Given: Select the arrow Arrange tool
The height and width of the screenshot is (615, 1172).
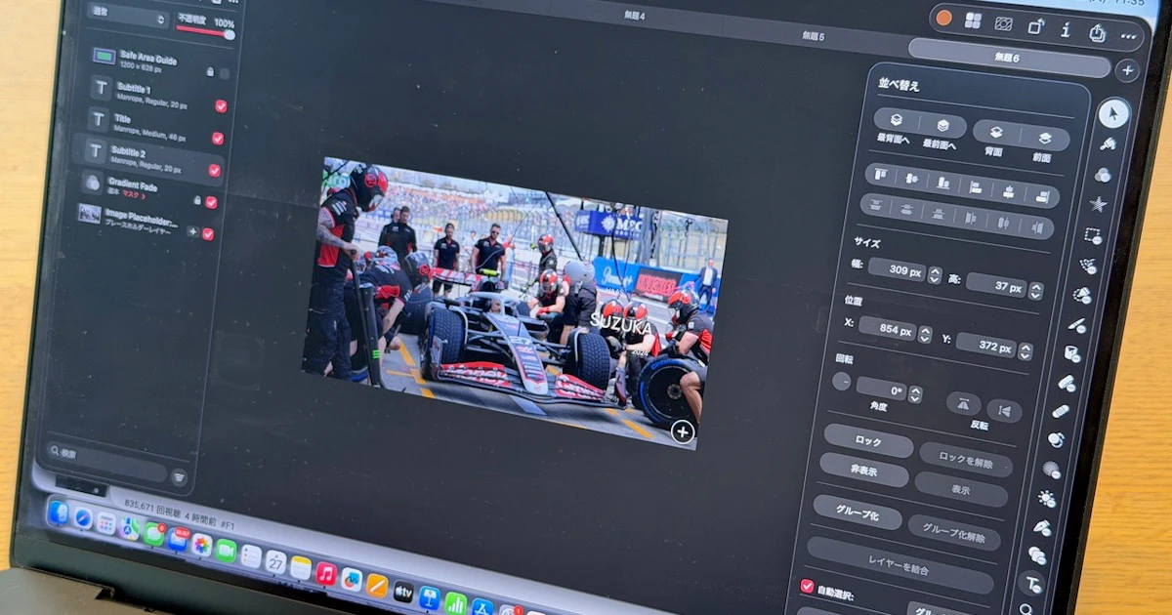Looking at the screenshot, I should coord(1112,113).
